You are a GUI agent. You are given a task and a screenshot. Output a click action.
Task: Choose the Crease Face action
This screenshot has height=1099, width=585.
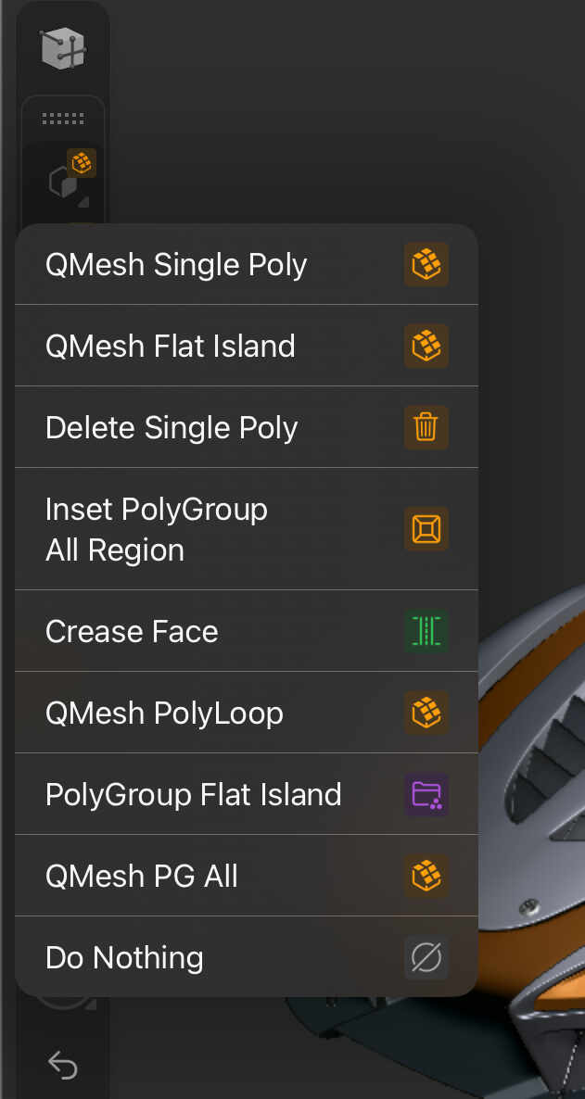132,632
